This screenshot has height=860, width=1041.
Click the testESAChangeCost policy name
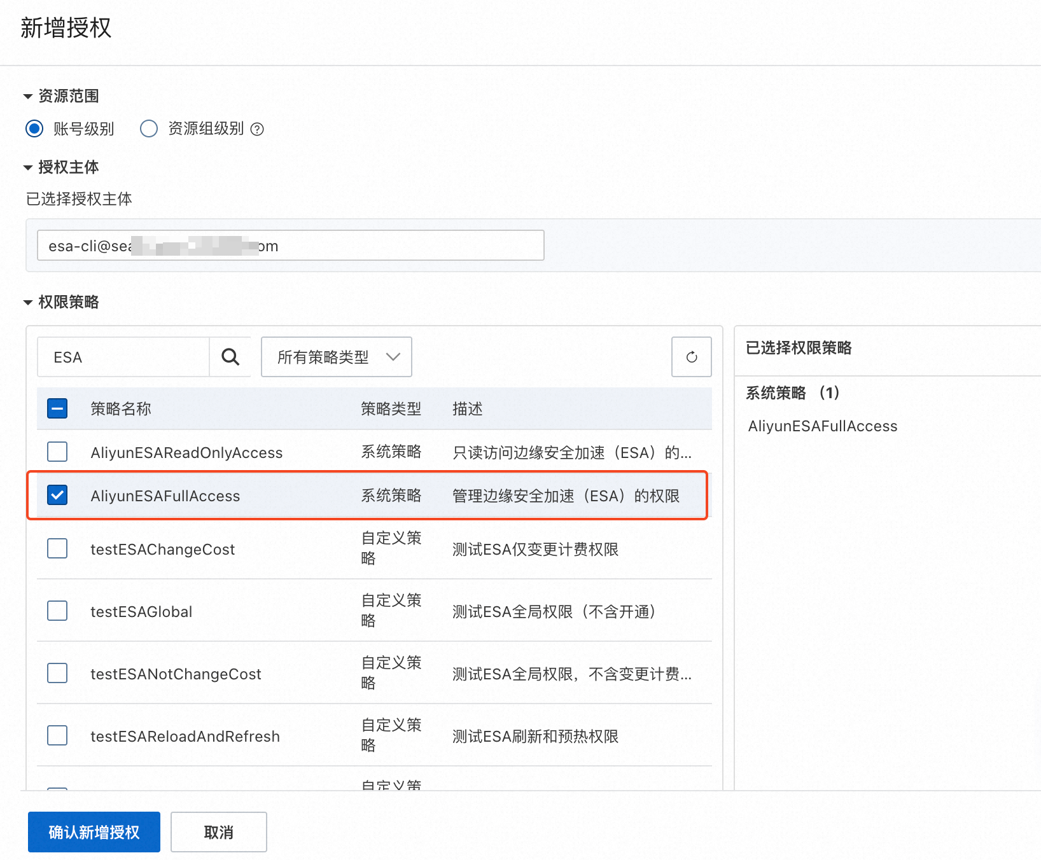(x=163, y=549)
